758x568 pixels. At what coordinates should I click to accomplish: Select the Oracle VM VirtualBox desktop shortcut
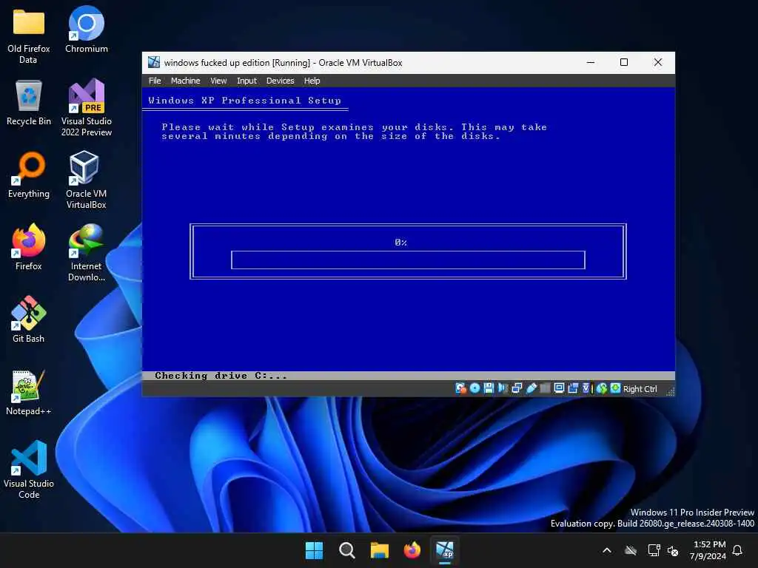click(x=87, y=180)
